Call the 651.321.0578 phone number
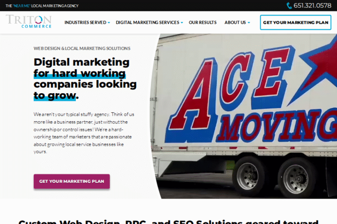Image resolution: width=337 pixels, height=224 pixels. click(x=312, y=6)
